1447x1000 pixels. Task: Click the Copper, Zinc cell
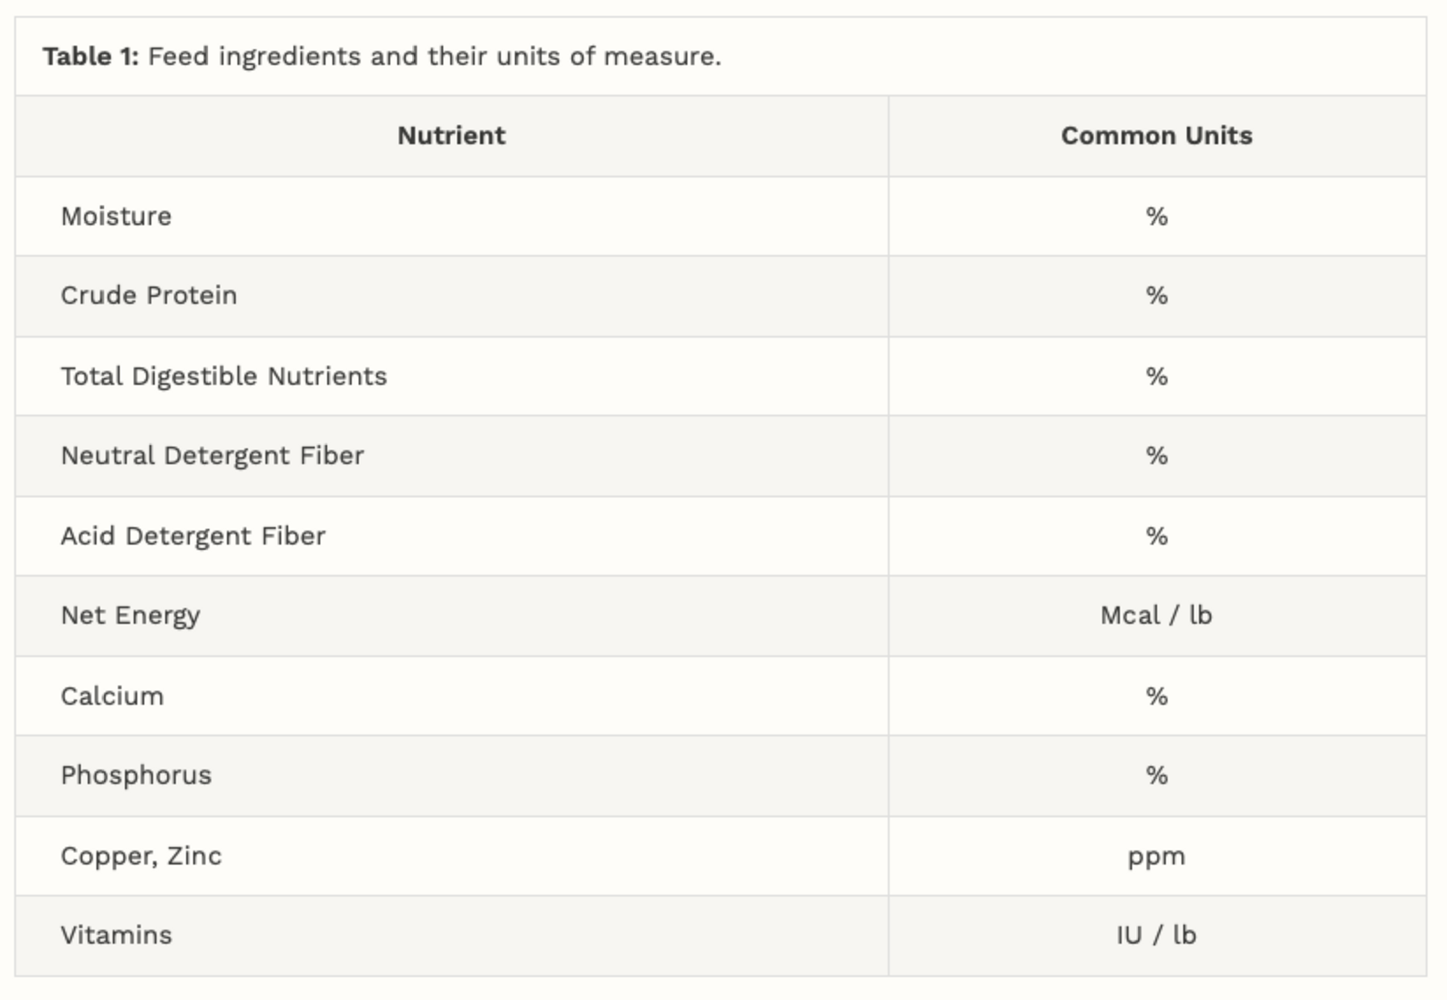point(141,856)
